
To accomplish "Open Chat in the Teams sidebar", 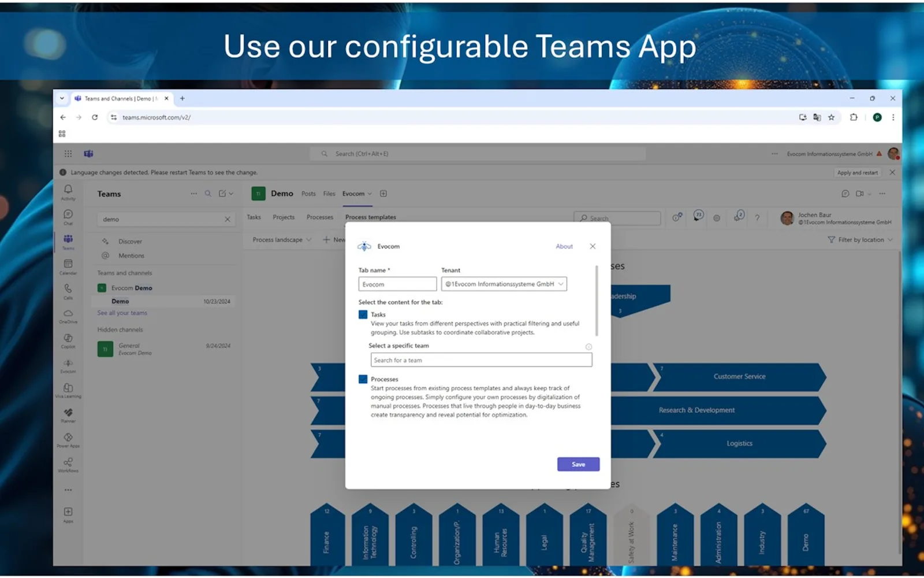I will 68,217.
